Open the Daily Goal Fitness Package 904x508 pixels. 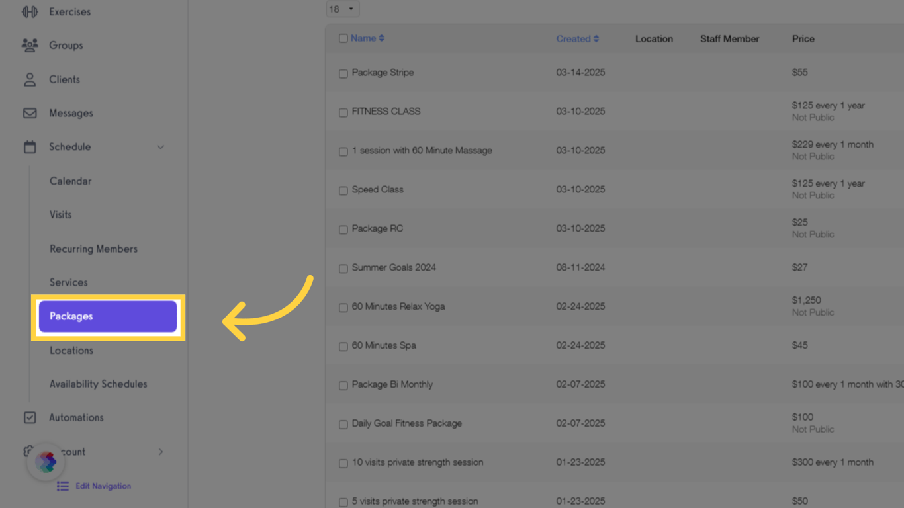tap(406, 424)
